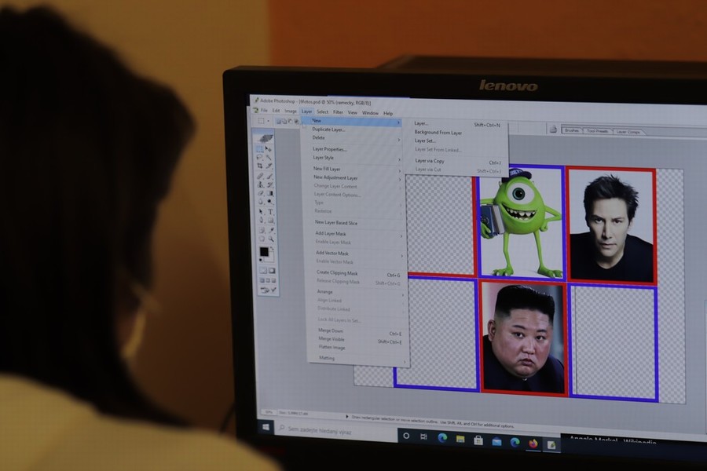Screen dimensions: 707x471
Task: Open the Filter menu
Action: 338,112
